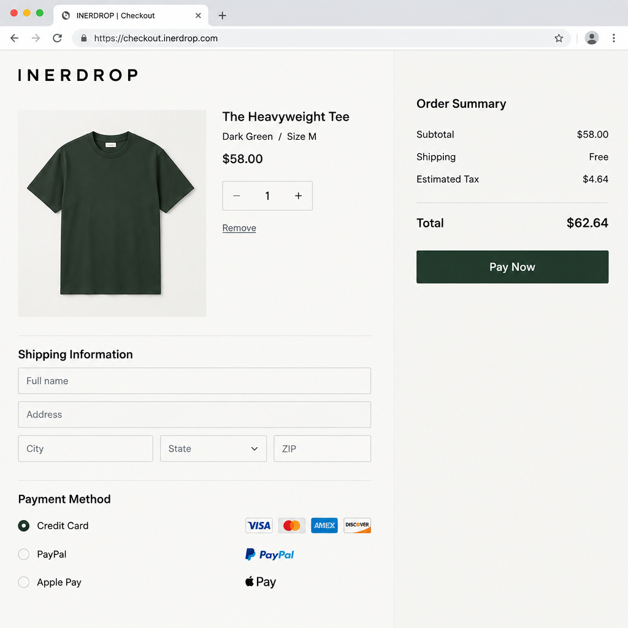Choose the Apple Pay radio button
The height and width of the screenshot is (628, 628).
24,582
